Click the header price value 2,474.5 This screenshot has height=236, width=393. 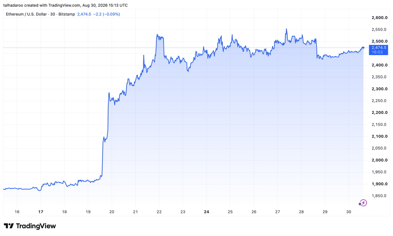point(84,14)
